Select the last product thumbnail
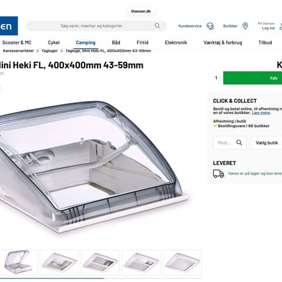 tap(182, 263)
